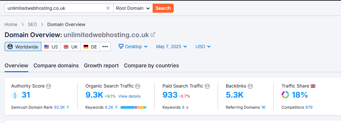Open the Root Domain scope dropdown

pyautogui.click(x=133, y=8)
